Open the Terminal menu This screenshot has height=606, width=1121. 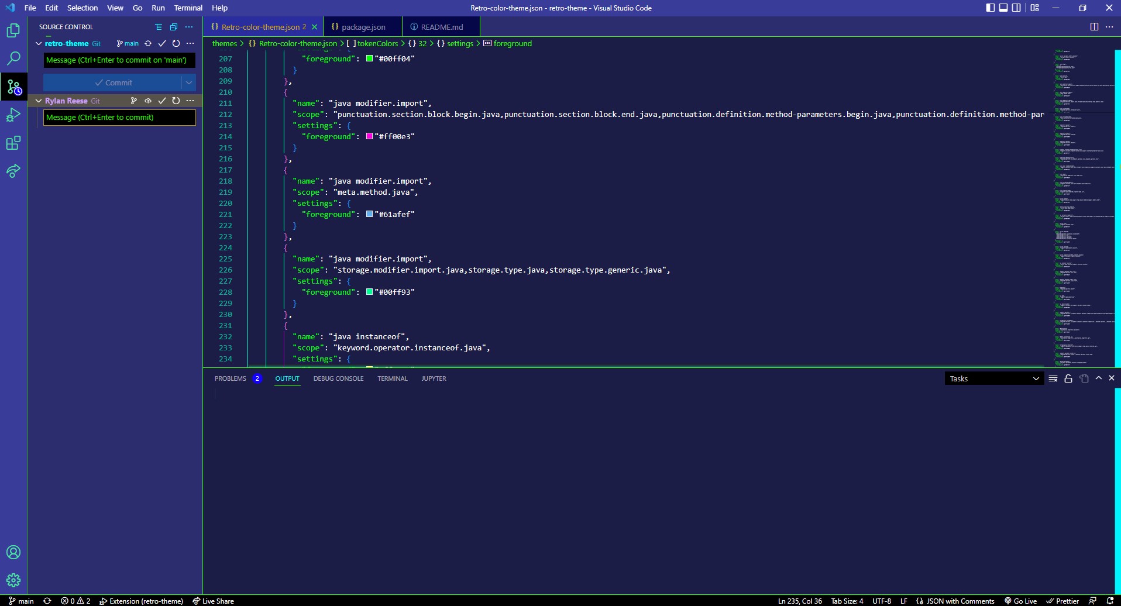pos(188,8)
